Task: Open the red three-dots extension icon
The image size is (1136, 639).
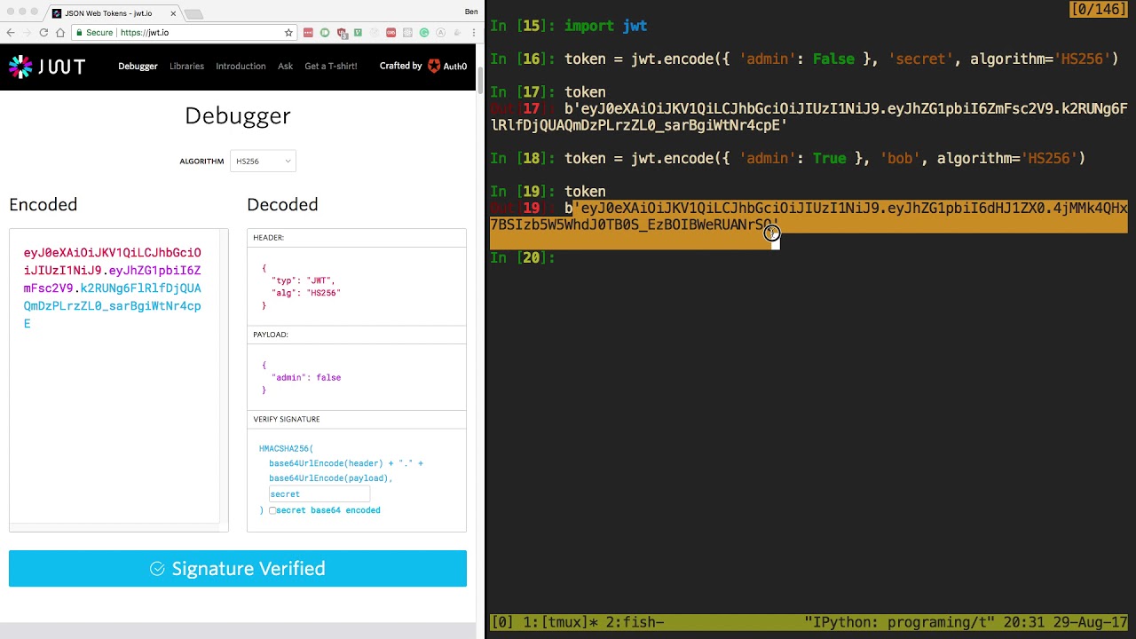Action: point(308,33)
